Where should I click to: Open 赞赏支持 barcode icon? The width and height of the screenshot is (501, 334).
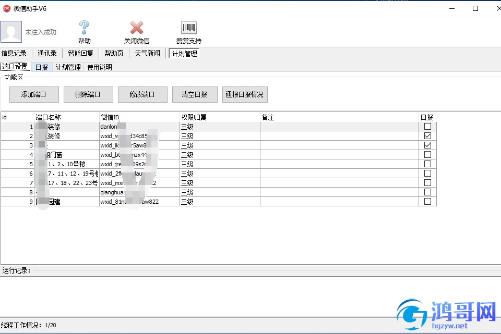click(188, 32)
